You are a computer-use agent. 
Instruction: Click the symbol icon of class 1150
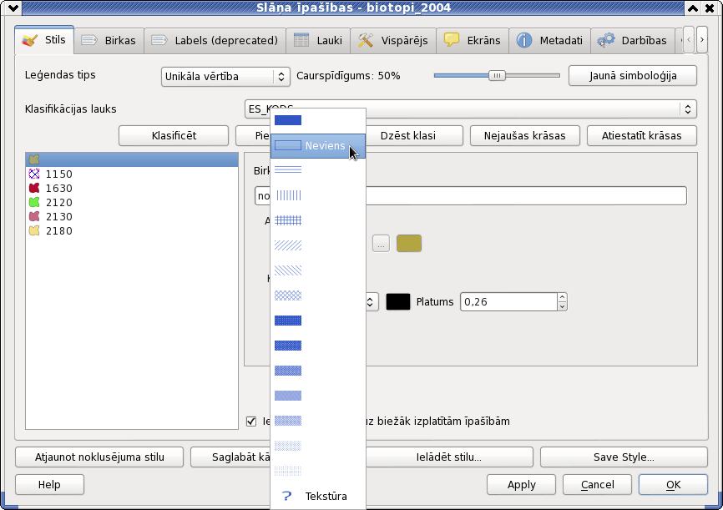point(34,174)
